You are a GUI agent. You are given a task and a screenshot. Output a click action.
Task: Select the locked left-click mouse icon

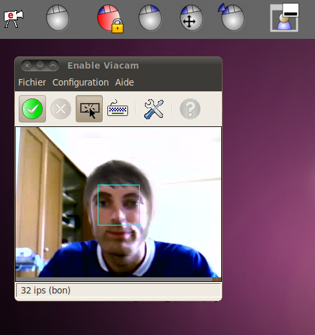110,19
